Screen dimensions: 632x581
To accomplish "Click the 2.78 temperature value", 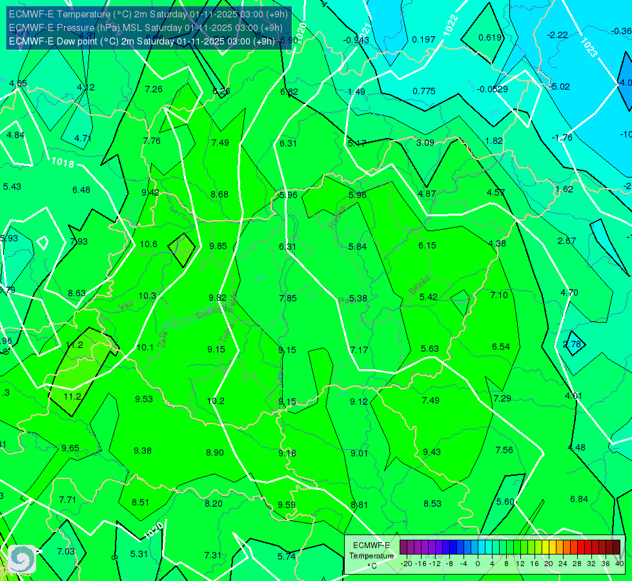I will pyautogui.click(x=572, y=344).
